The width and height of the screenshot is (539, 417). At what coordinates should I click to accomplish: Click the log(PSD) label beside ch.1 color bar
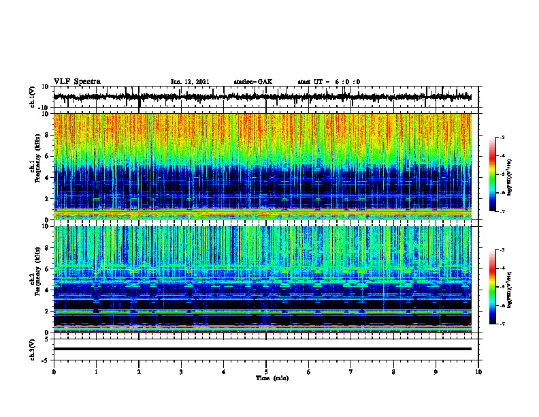tap(510, 178)
